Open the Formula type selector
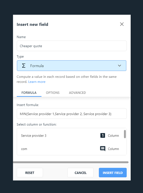The image size is (143, 193). pos(71,66)
